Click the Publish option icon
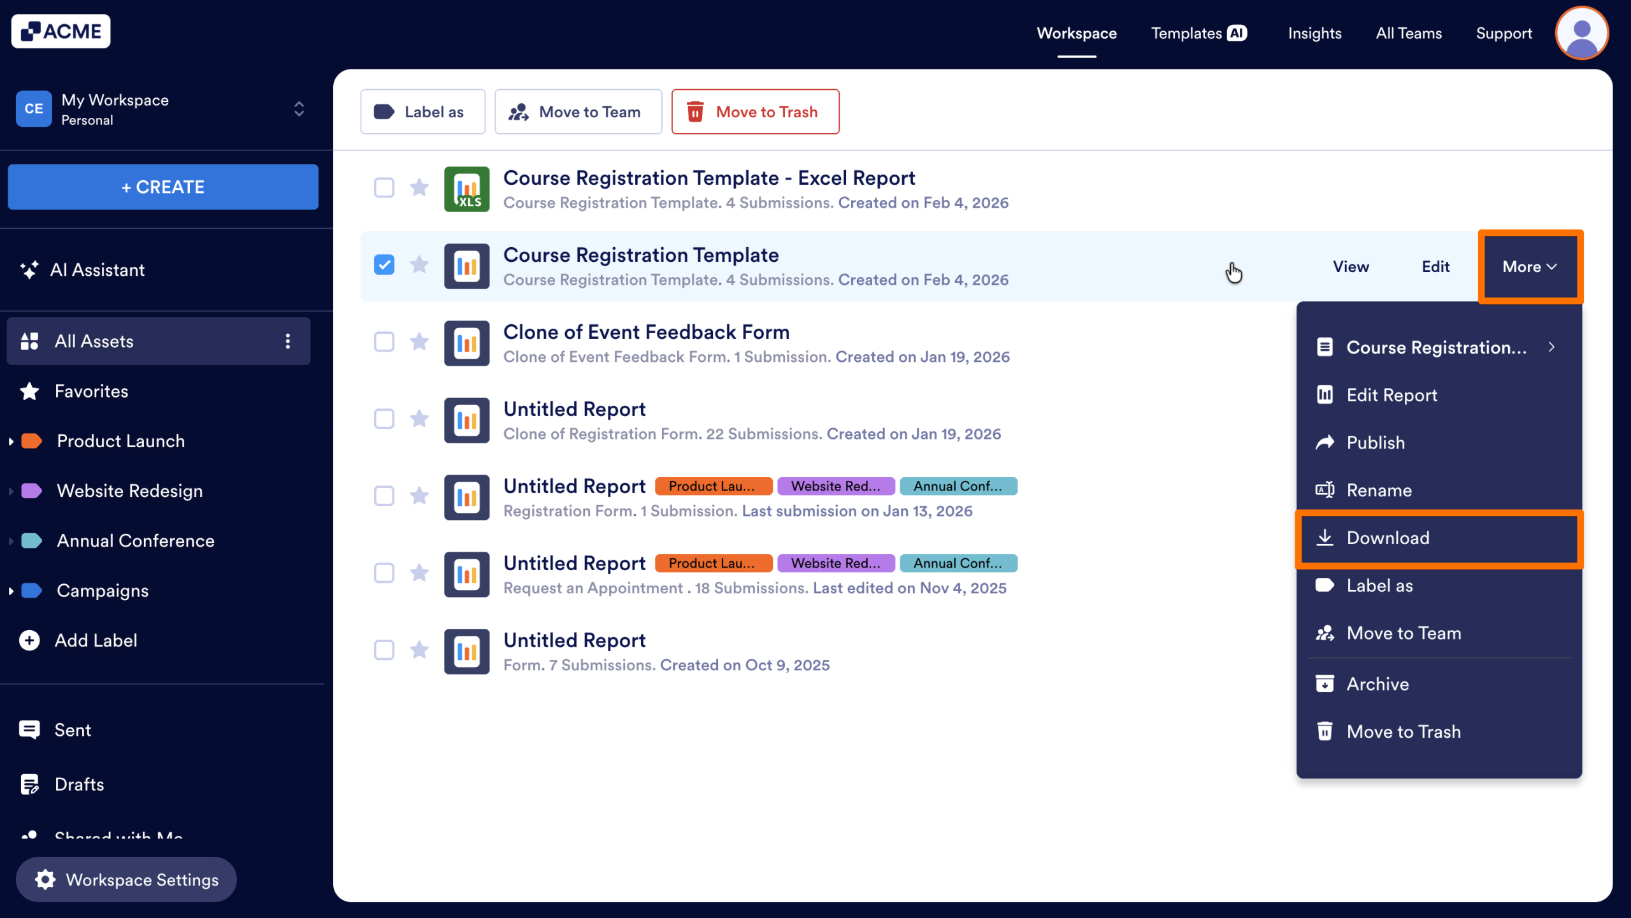Image resolution: width=1631 pixels, height=918 pixels. point(1325,442)
